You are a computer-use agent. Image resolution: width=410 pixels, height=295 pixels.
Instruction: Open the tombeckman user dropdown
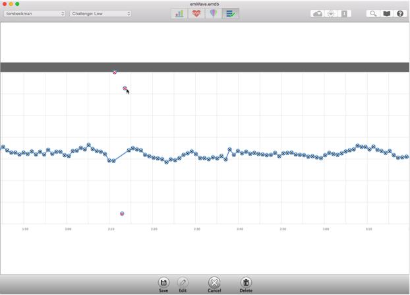tap(35, 13)
